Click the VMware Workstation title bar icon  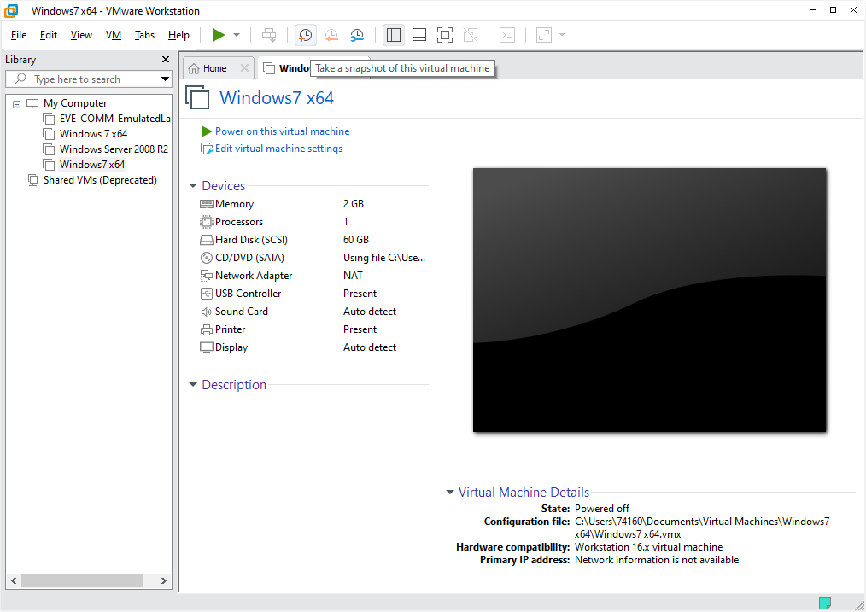pos(11,10)
